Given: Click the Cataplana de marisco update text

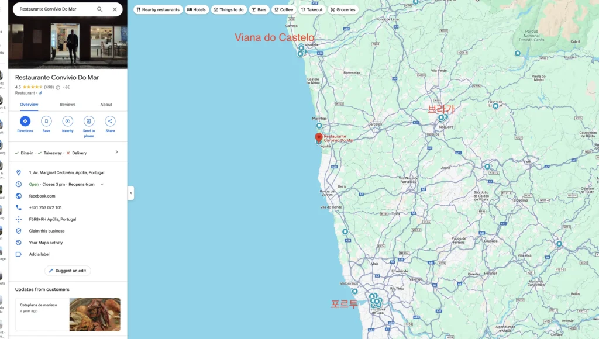Looking at the screenshot, I should point(38,305).
